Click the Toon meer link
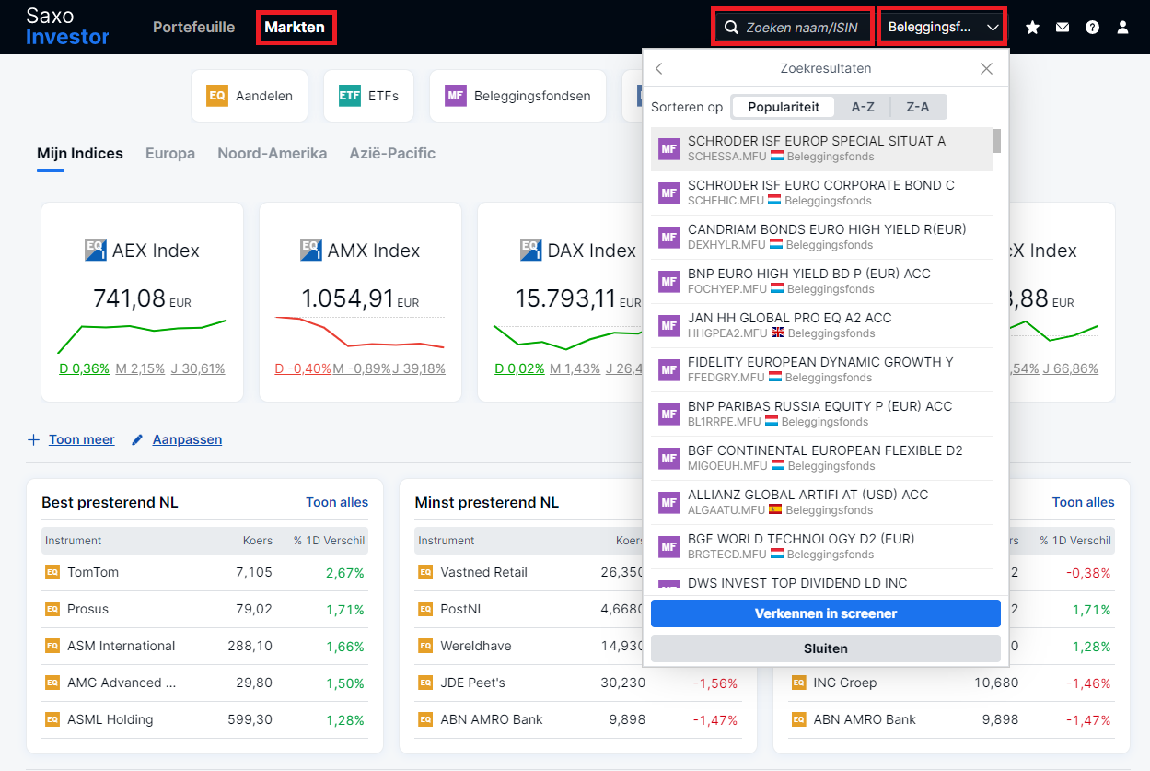Screen dimensions: 1150x771 click(x=82, y=439)
